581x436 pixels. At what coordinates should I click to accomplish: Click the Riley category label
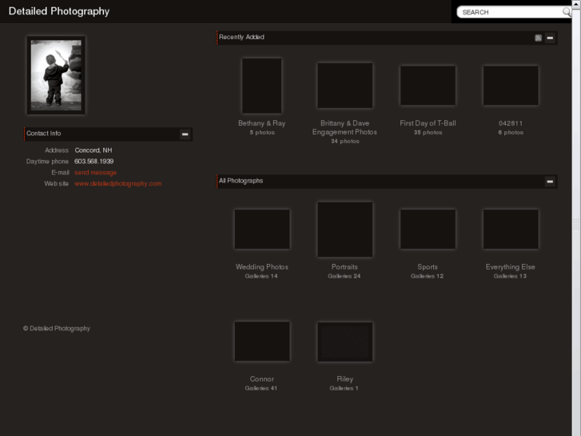tap(344, 379)
